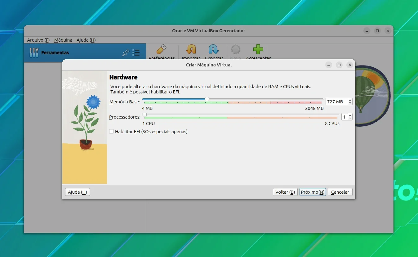
Task: Decrease memory with the down stepper arrow
Action: coord(350,103)
